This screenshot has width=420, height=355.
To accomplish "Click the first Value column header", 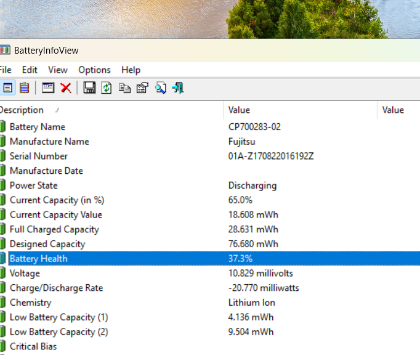I will click(301, 110).
